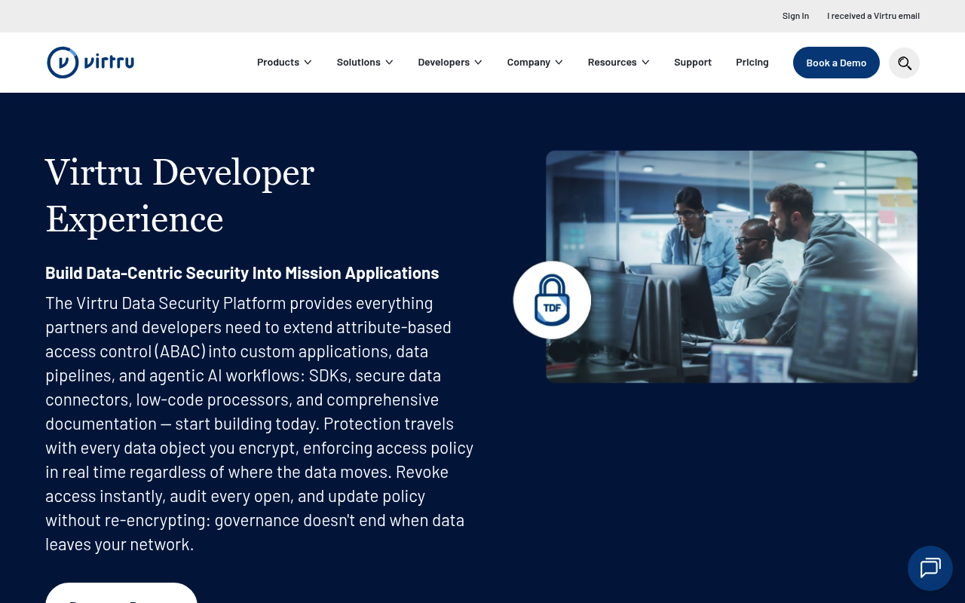
Task: Click 'Build Data-Centric Security Into Mission Applications' subheading
Action: pos(242,273)
